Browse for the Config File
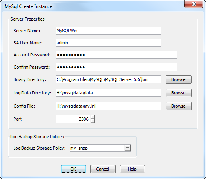This screenshot has width=206, height=179. 179,106
